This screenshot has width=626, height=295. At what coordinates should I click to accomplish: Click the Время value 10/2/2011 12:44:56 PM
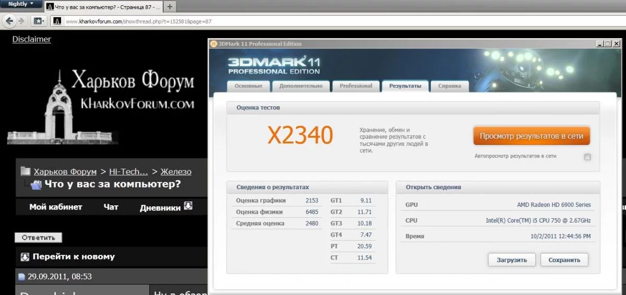click(561, 237)
